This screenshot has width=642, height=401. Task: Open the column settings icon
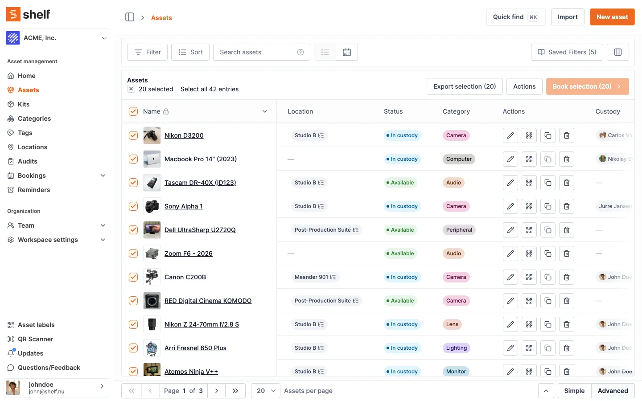618,52
